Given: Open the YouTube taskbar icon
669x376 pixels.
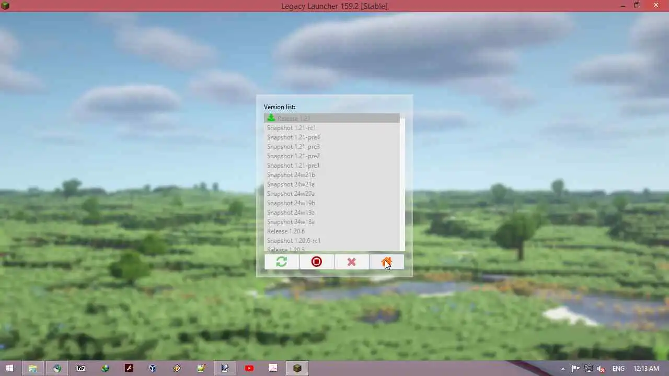Looking at the screenshot, I should (249, 368).
